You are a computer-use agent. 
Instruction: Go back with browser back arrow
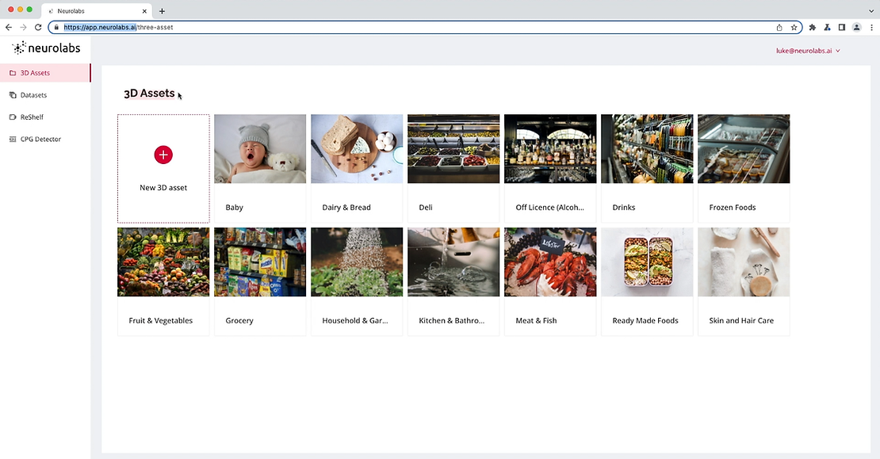pyautogui.click(x=9, y=27)
